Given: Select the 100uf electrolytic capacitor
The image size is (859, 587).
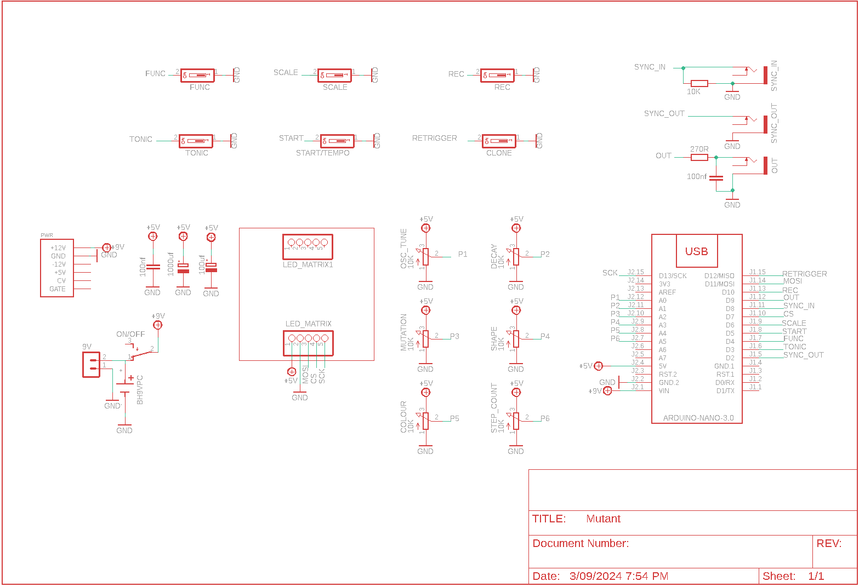Looking at the screenshot, I should point(211,268).
